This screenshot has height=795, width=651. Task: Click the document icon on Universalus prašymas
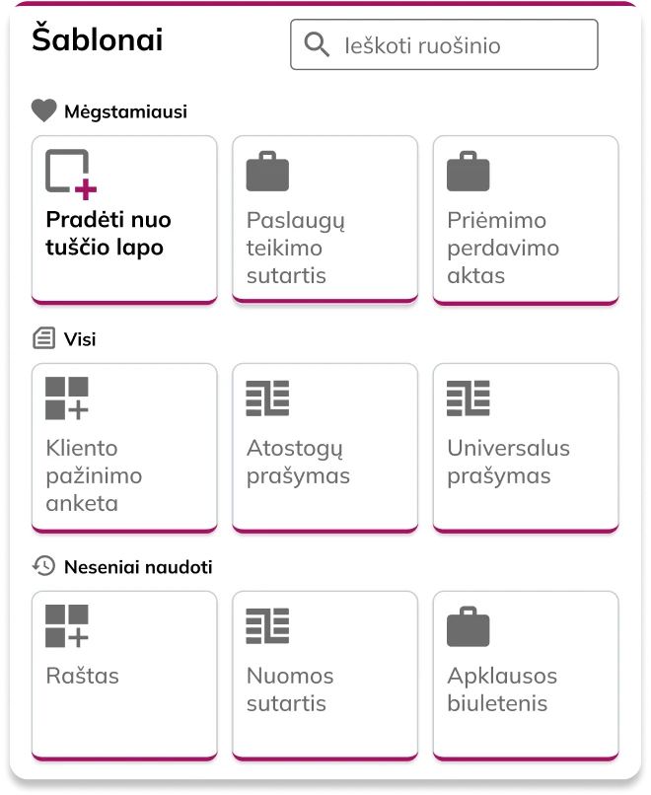point(467,398)
